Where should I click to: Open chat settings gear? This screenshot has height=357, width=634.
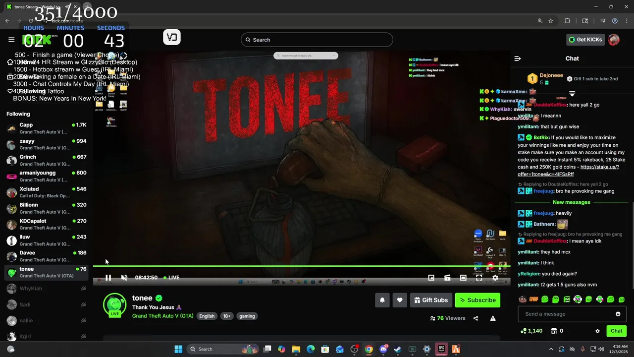597,331
